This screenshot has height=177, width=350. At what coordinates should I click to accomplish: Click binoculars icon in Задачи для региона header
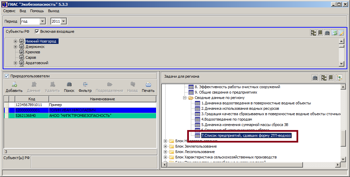point(315,78)
